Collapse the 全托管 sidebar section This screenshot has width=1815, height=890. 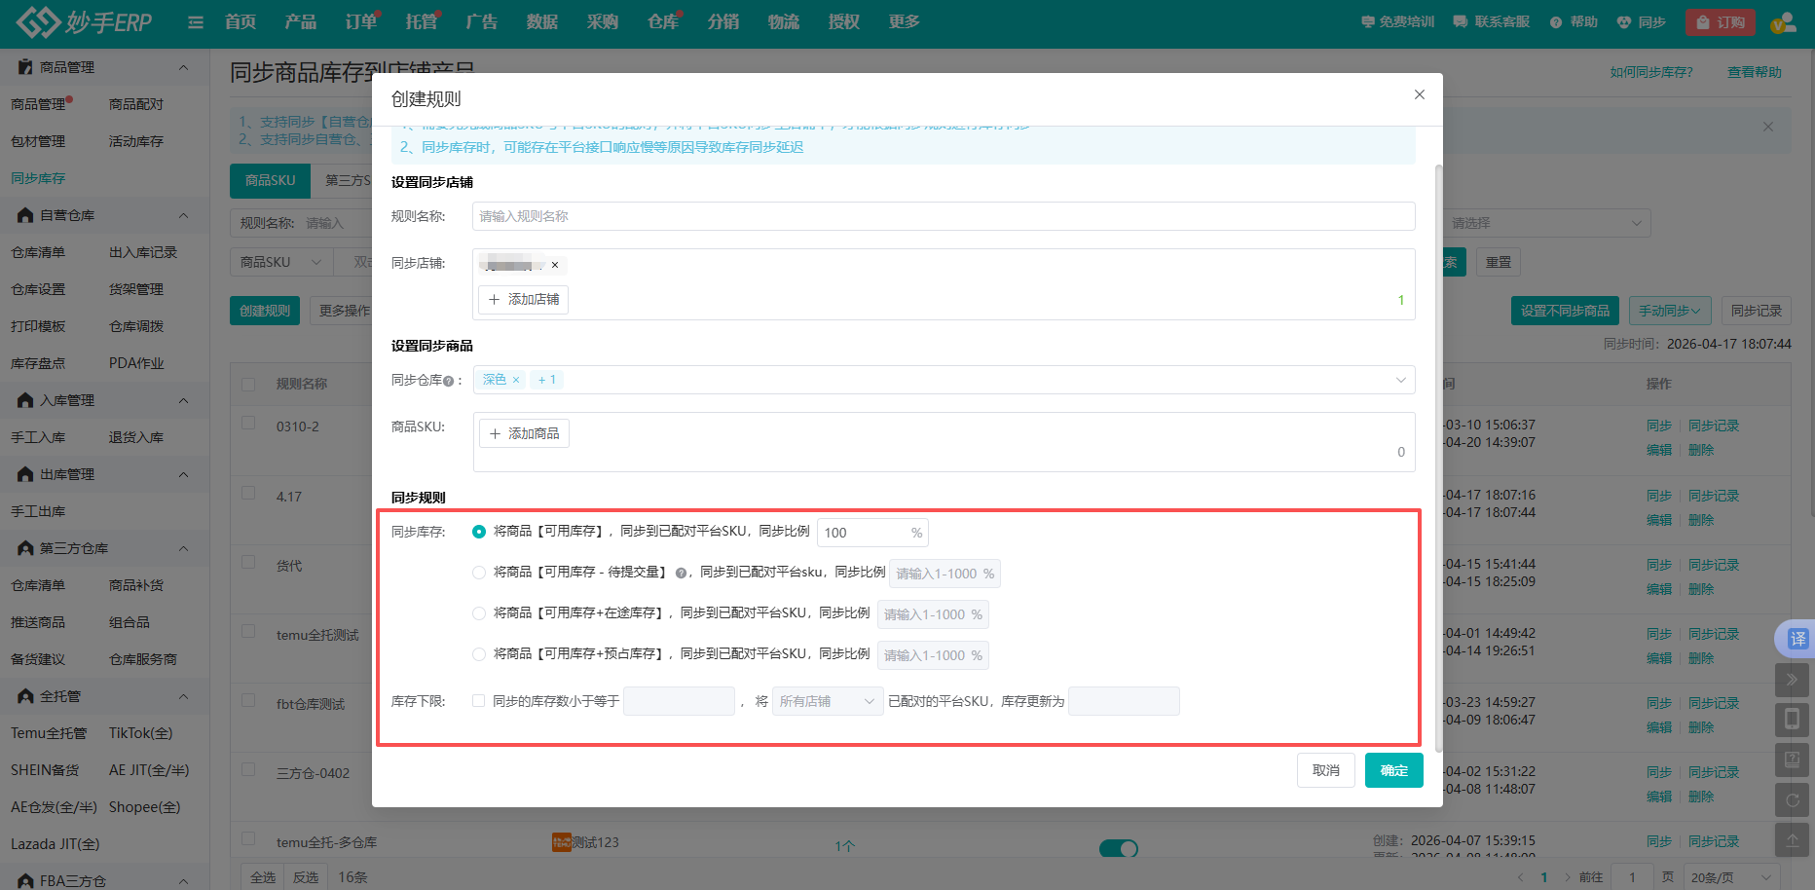183,696
